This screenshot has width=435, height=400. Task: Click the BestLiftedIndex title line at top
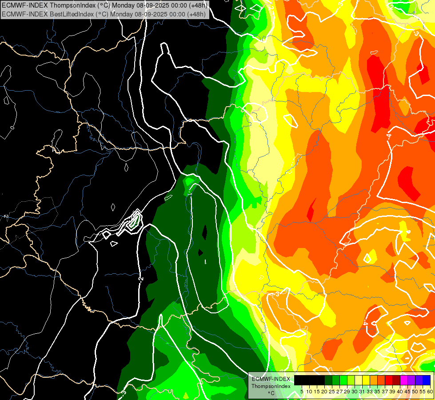104,14
